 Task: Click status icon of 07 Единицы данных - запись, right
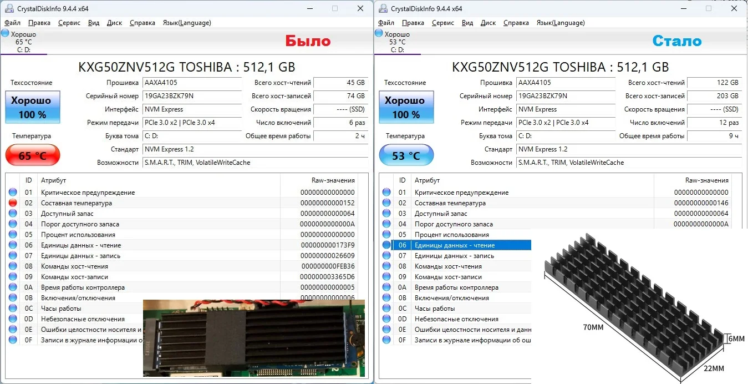(386, 256)
